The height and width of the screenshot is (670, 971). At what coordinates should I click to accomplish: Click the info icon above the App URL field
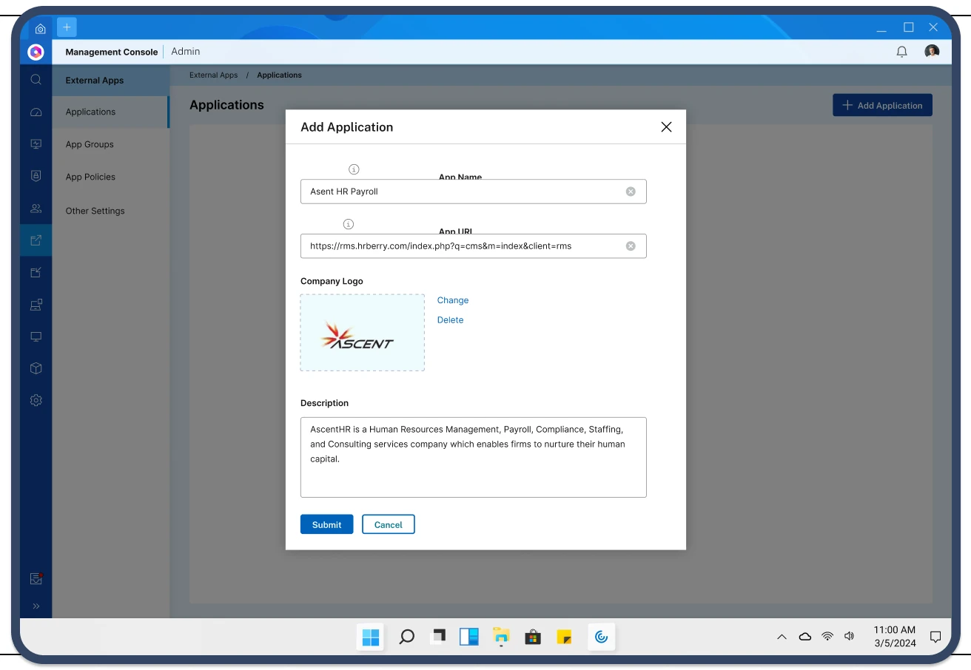click(x=349, y=224)
